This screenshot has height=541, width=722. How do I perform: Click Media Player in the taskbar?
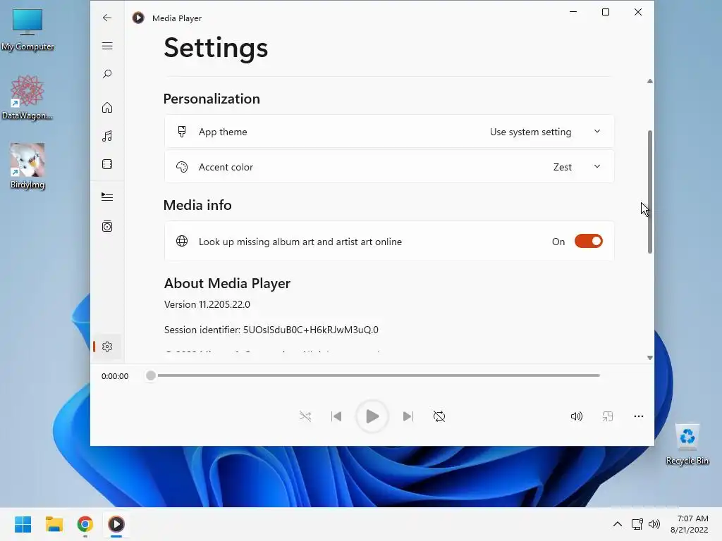point(116,524)
